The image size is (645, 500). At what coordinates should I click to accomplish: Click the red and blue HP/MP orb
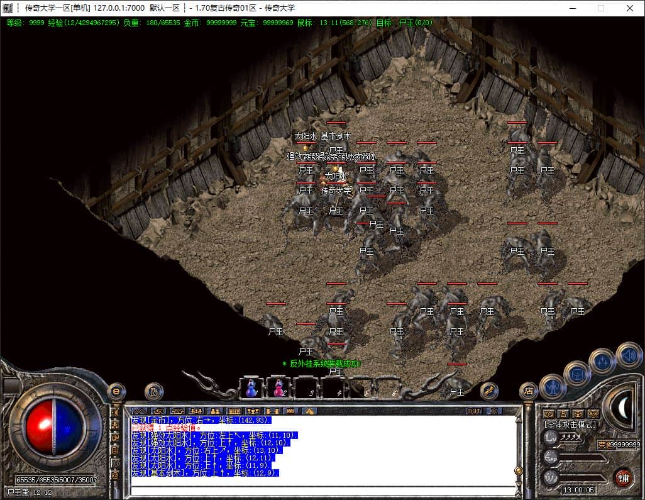click(x=54, y=426)
